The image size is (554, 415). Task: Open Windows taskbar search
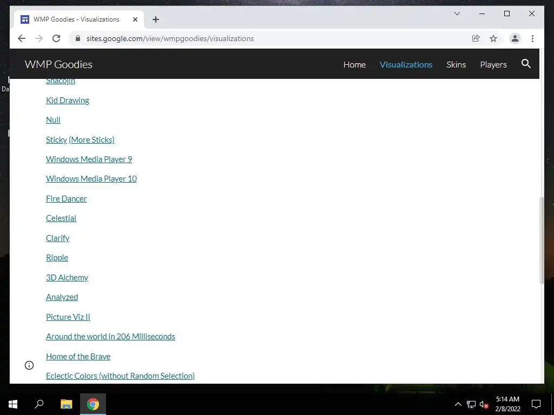[39, 404]
